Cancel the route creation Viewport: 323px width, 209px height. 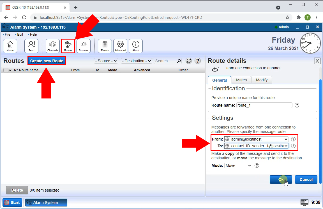(306, 180)
